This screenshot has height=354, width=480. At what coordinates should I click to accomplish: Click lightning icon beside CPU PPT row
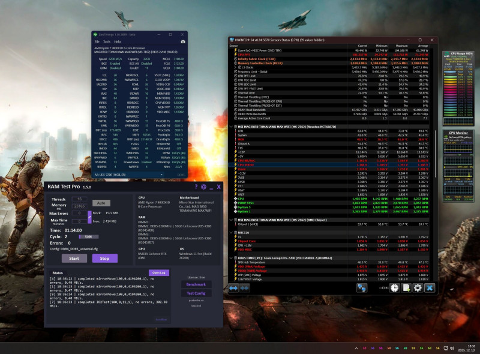point(235,55)
